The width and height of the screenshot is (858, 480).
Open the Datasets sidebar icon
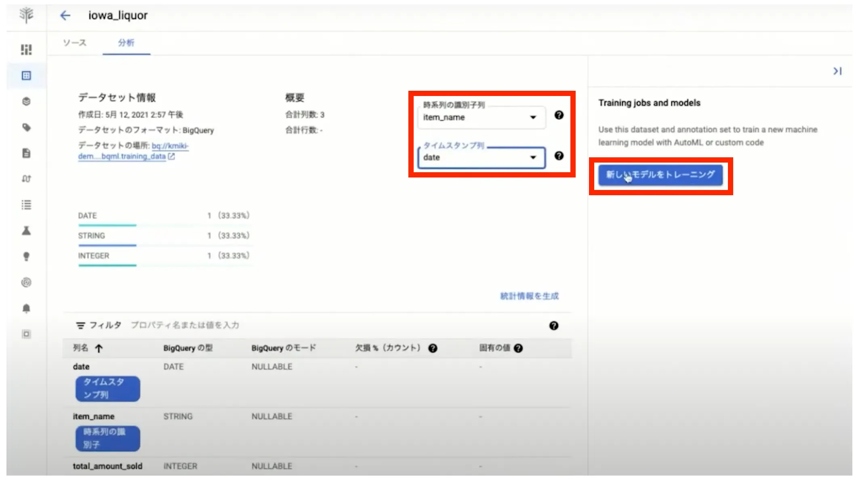tap(26, 75)
